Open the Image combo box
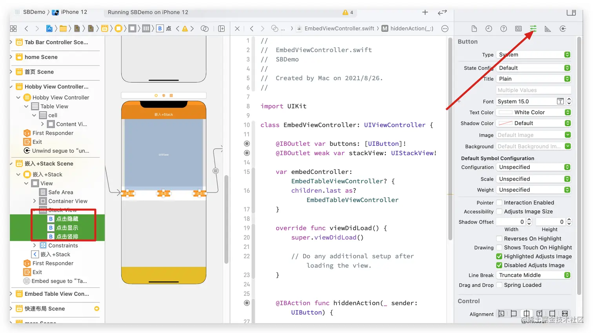 (533, 135)
